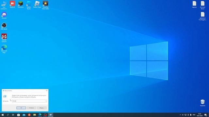Open the volume tray icon
Viewport: 209px width, 117px height.
pos(183,115)
